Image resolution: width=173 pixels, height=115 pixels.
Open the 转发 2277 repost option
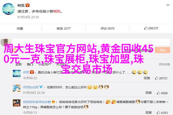[63, 28]
